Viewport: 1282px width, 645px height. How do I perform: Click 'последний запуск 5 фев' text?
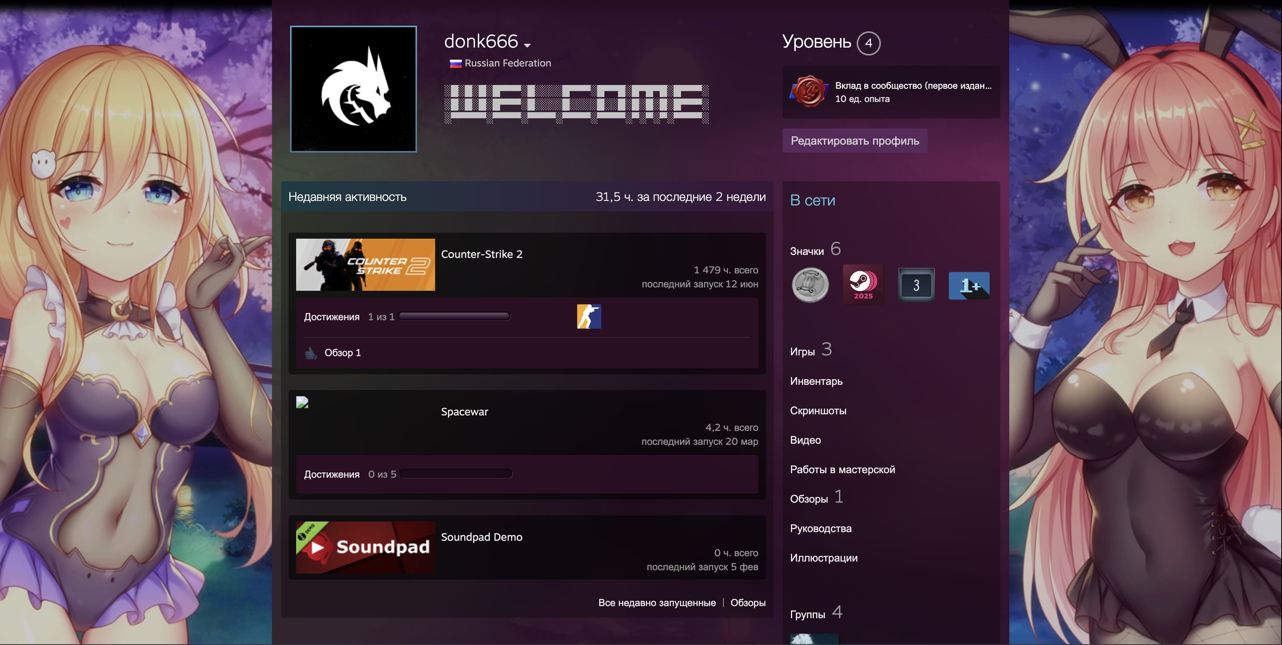(x=702, y=567)
